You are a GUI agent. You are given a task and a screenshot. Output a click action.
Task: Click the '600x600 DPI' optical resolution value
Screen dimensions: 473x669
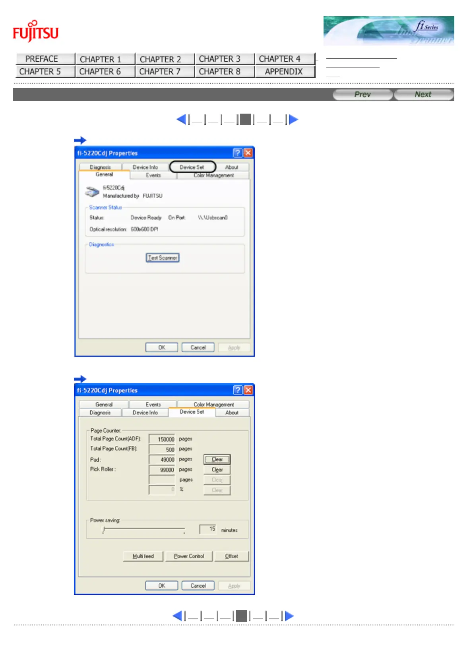pyautogui.click(x=145, y=229)
